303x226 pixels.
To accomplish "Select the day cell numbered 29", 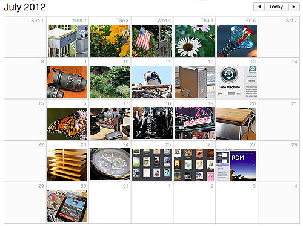I will [25, 202].
